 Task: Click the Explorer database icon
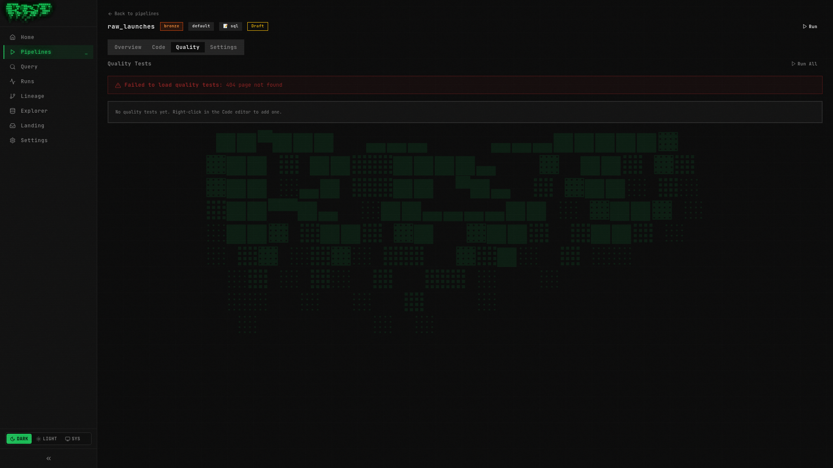point(13,111)
